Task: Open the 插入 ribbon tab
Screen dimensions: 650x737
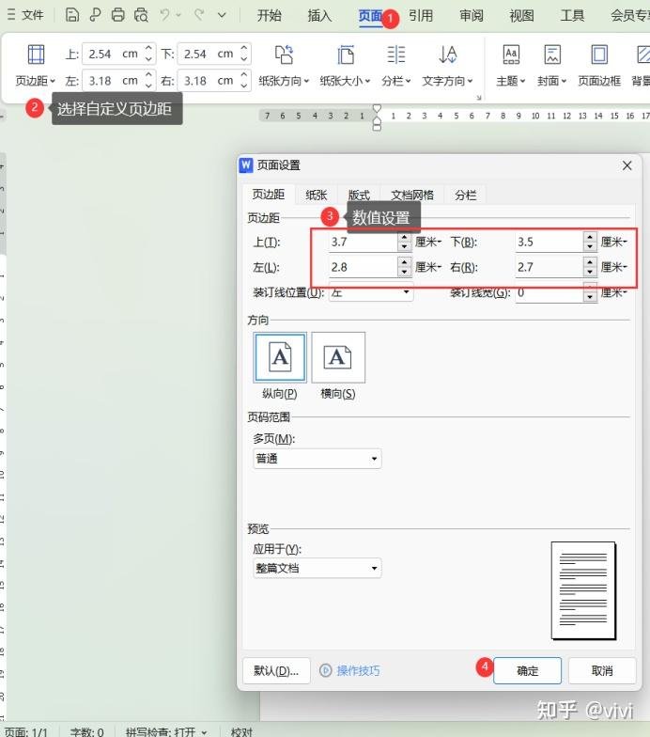Action: click(x=319, y=15)
